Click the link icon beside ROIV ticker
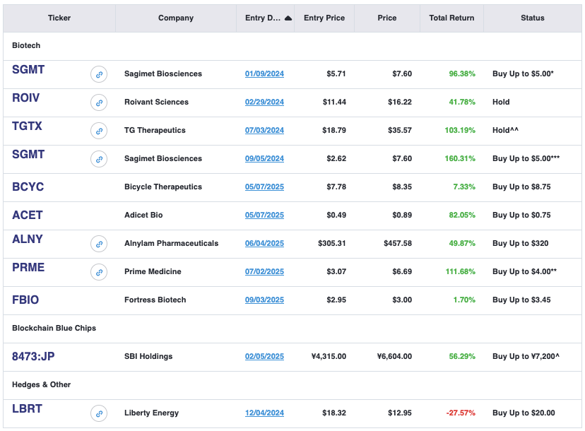The image size is (585, 431). click(99, 102)
